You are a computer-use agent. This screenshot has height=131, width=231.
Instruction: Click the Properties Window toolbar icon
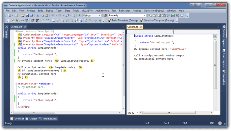155,15
